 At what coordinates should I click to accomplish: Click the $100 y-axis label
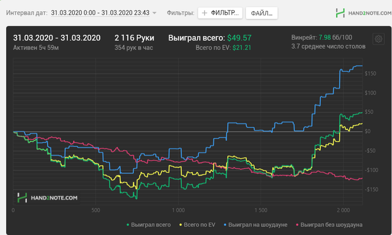click(x=370, y=93)
